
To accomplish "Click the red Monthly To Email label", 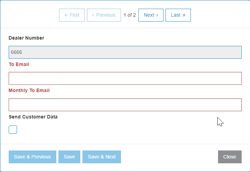I will pyautogui.click(x=29, y=91).
